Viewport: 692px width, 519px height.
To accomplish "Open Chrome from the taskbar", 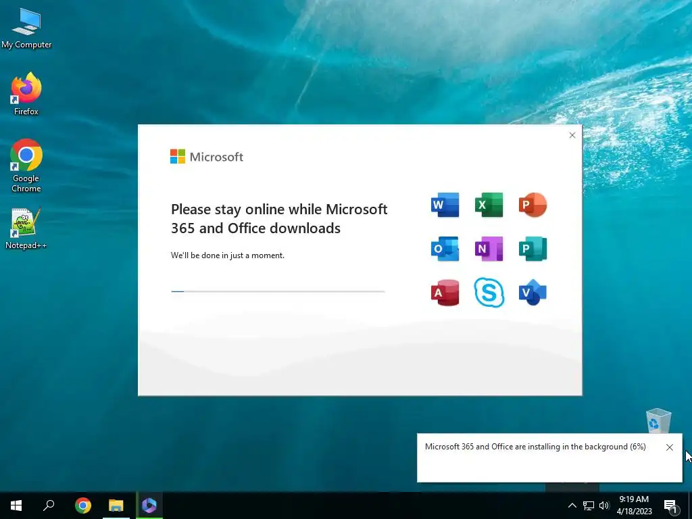I will (83, 505).
